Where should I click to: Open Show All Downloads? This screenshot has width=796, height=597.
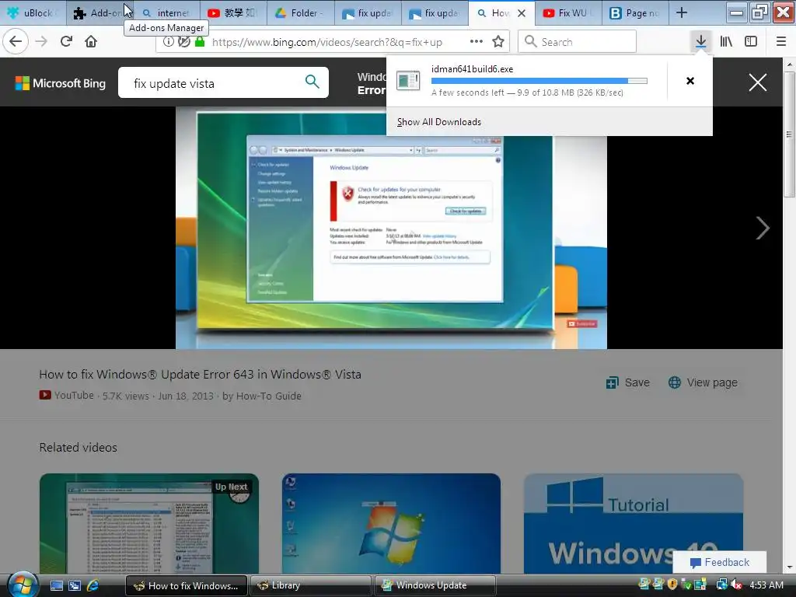[x=439, y=122]
